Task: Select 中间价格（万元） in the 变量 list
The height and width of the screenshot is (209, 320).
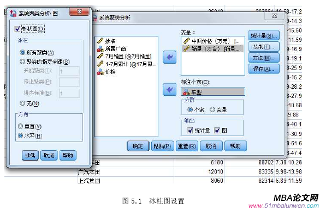Action: (212, 41)
